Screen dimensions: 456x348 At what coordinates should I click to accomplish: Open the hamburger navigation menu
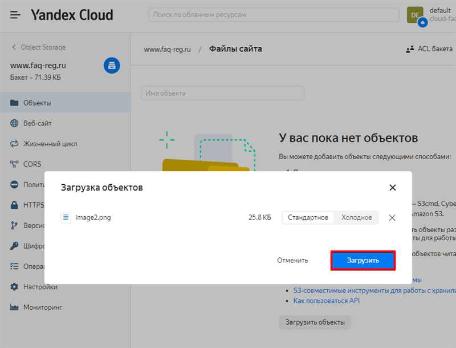(x=15, y=15)
